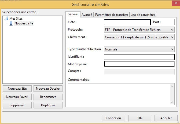Click the Renommer button

(48, 97)
